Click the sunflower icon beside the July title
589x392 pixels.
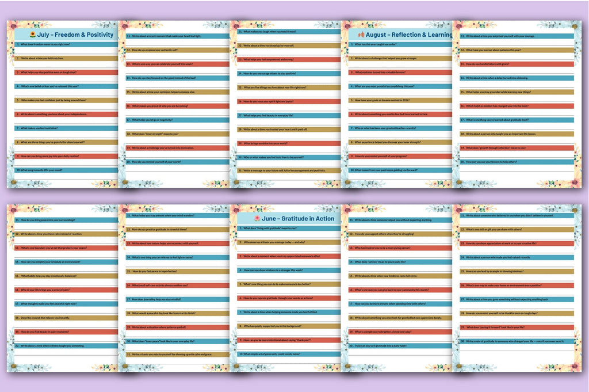pyautogui.click(x=33, y=35)
